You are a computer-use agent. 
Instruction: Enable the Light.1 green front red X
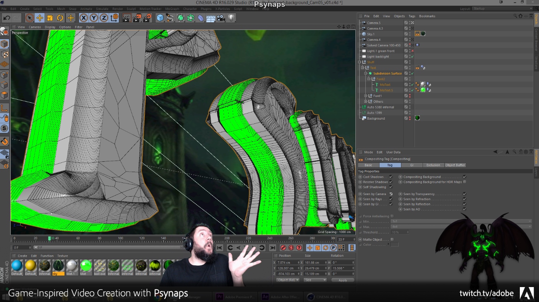pos(412,51)
